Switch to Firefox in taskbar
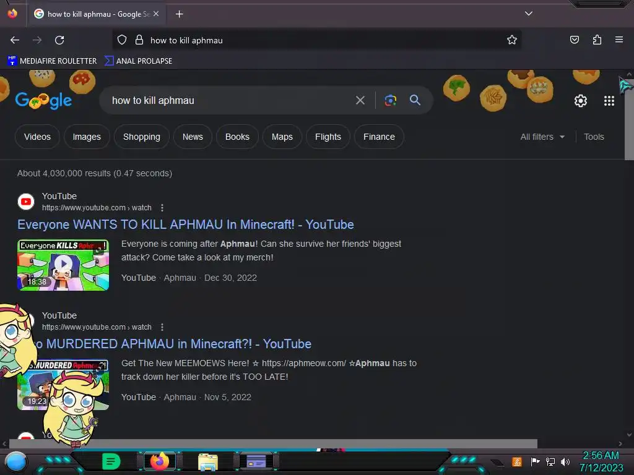Screen dimensions: 634x475 (159, 461)
